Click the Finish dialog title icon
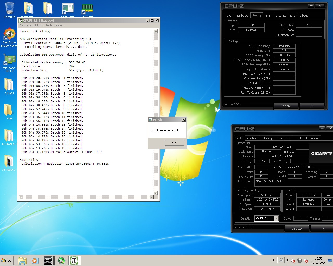333x266 pixels. coord(150,120)
